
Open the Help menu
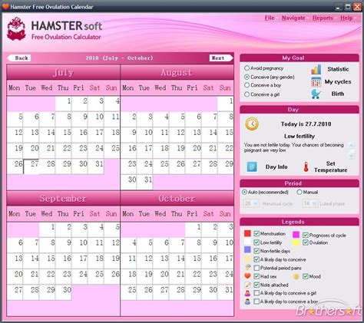[346, 18]
